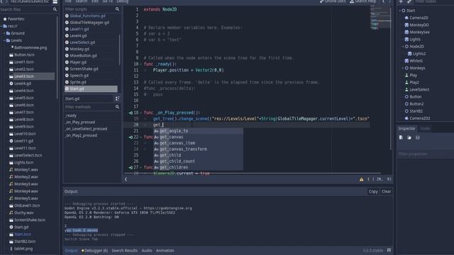Click the script list vertical scrollbar
Viewport: 454px width, 255px height.
[120, 49]
